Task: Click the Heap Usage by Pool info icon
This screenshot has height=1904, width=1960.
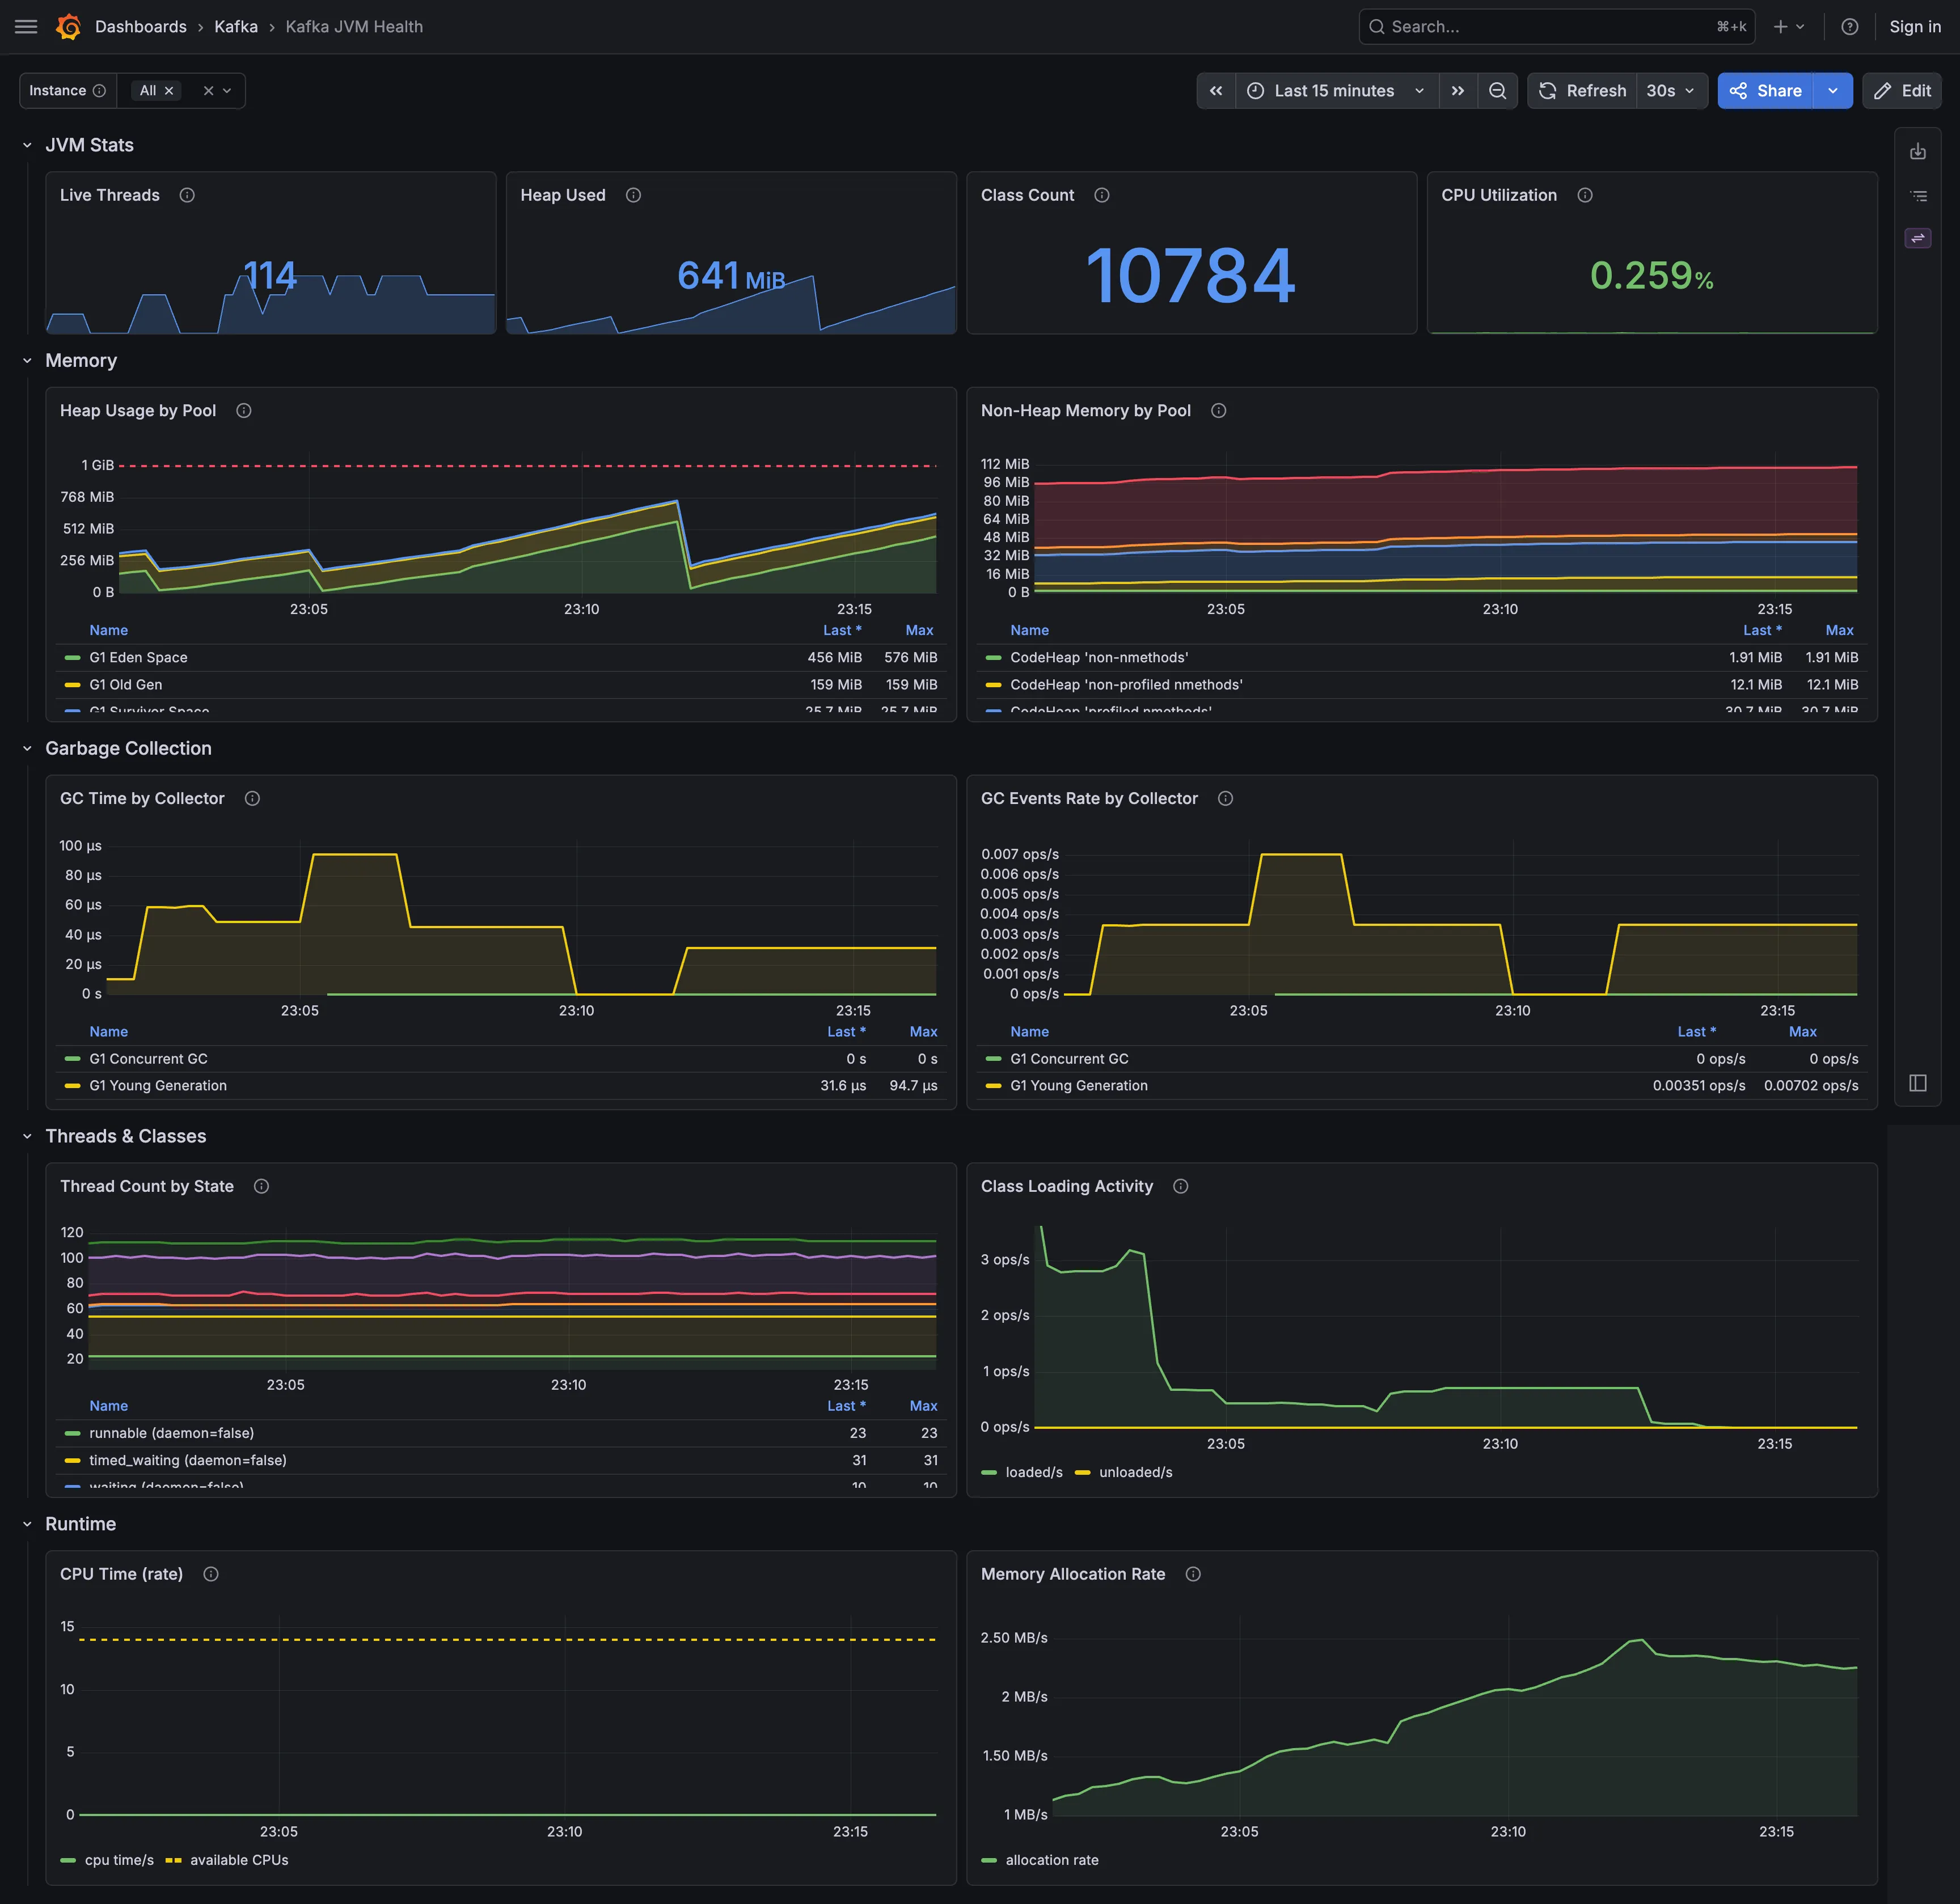Action: point(243,411)
